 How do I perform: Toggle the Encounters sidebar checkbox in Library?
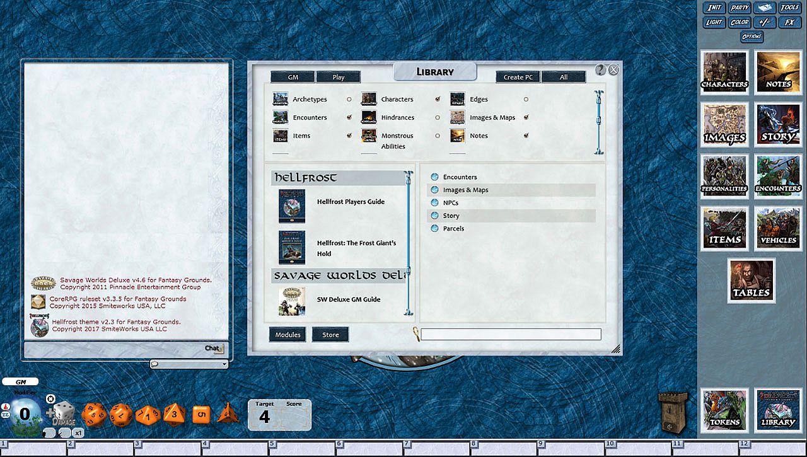point(349,118)
